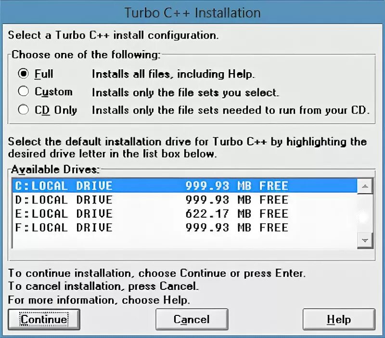Viewport: 385px width, 338px height.
Task: Select D: LOCAL DRIVE as install drive
Action: (185, 200)
